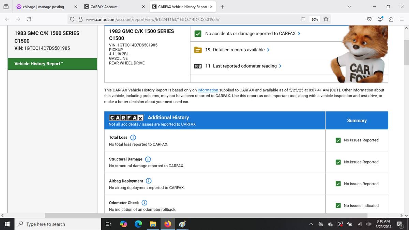Click Firefox icon on taskbar
The width and height of the screenshot is (409, 230).
point(168,224)
